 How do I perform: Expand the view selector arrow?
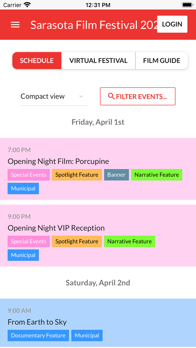(x=81, y=97)
